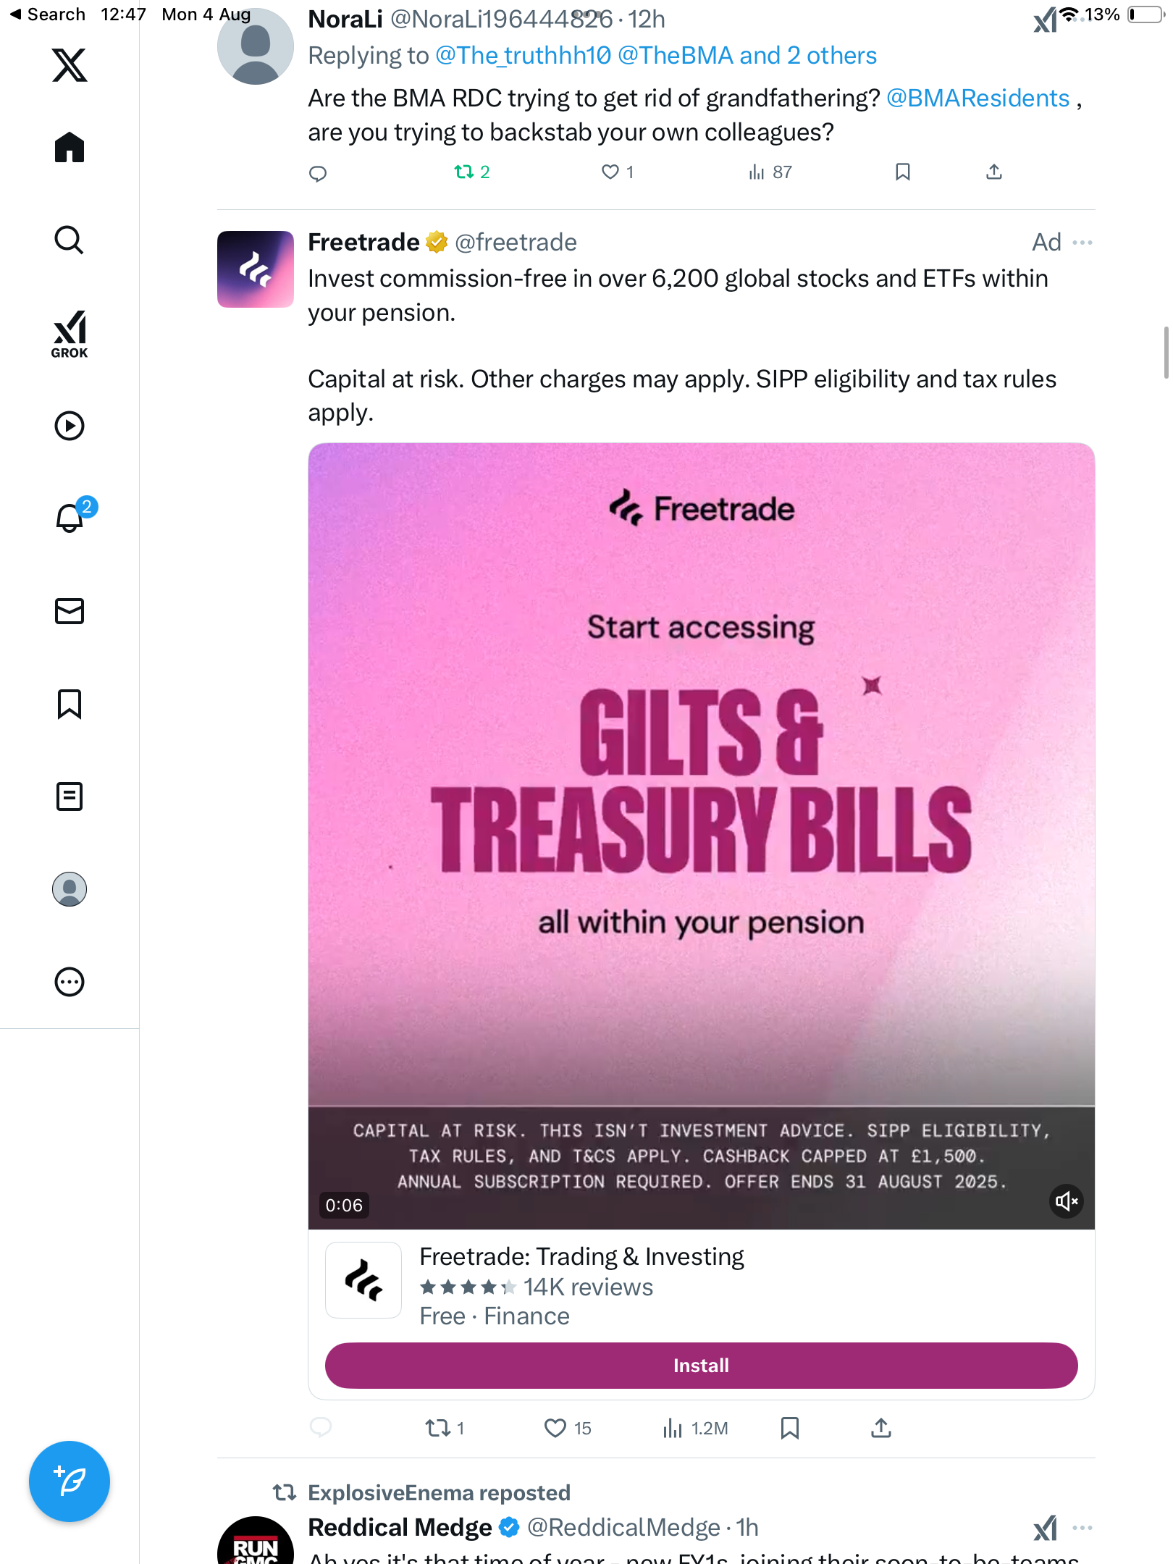The image size is (1173, 1564).
Task: Tap the X logo at top
Action: pyautogui.click(x=70, y=65)
